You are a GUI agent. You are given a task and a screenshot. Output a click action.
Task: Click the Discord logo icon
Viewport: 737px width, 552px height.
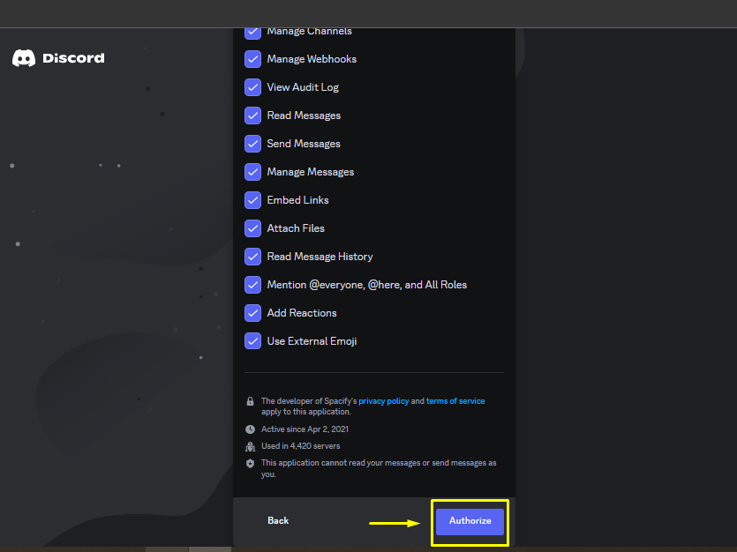(24, 58)
